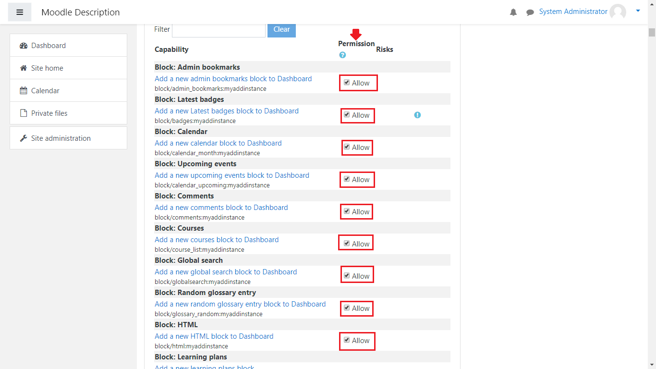The image size is (656, 369).
Task: Toggle Allow checkbox for HTML block
Action: pos(347,340)
